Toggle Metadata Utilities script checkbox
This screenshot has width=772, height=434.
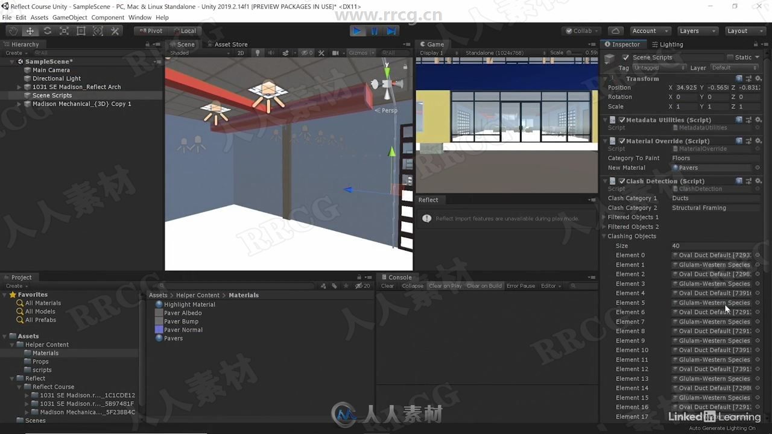click(622, 120)
